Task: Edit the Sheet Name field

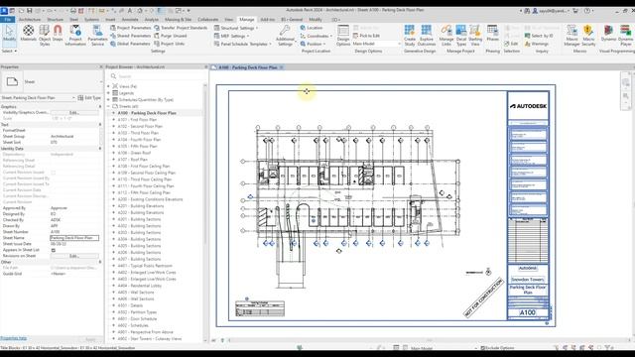Action: coord(74,238)
